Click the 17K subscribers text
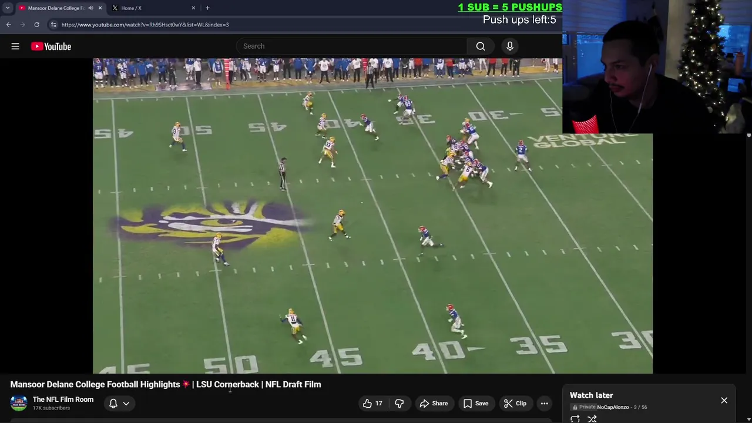The width and height of the screenshot is (752, 423). coord(51,408)
